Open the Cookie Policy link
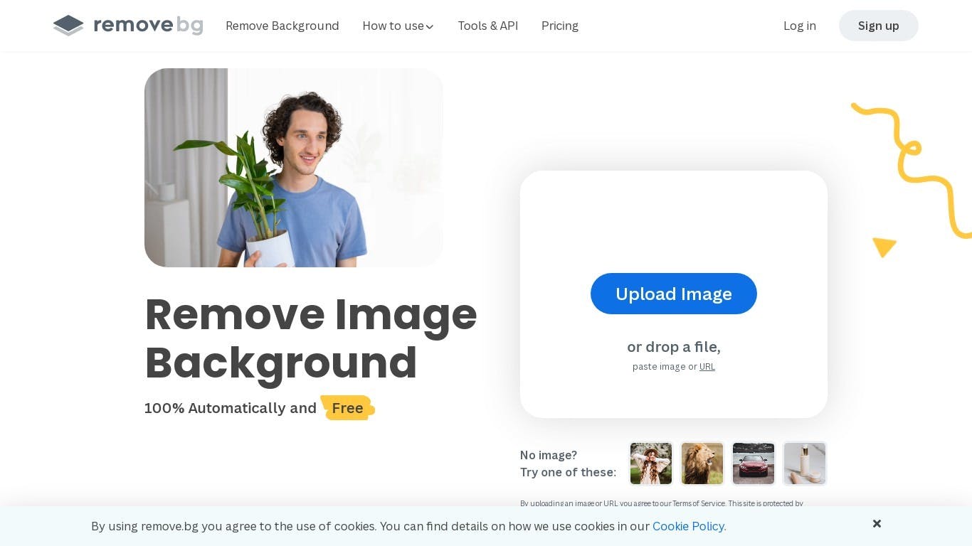The width and height of the screenshot is (972, 546). [x=688, y=526]
